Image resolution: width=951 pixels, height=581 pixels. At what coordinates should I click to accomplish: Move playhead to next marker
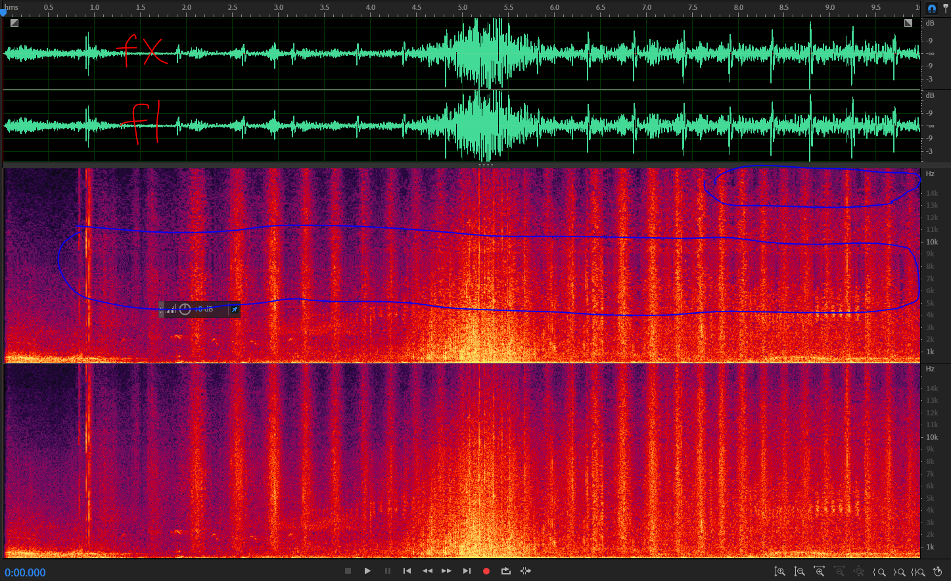[467, 571]
